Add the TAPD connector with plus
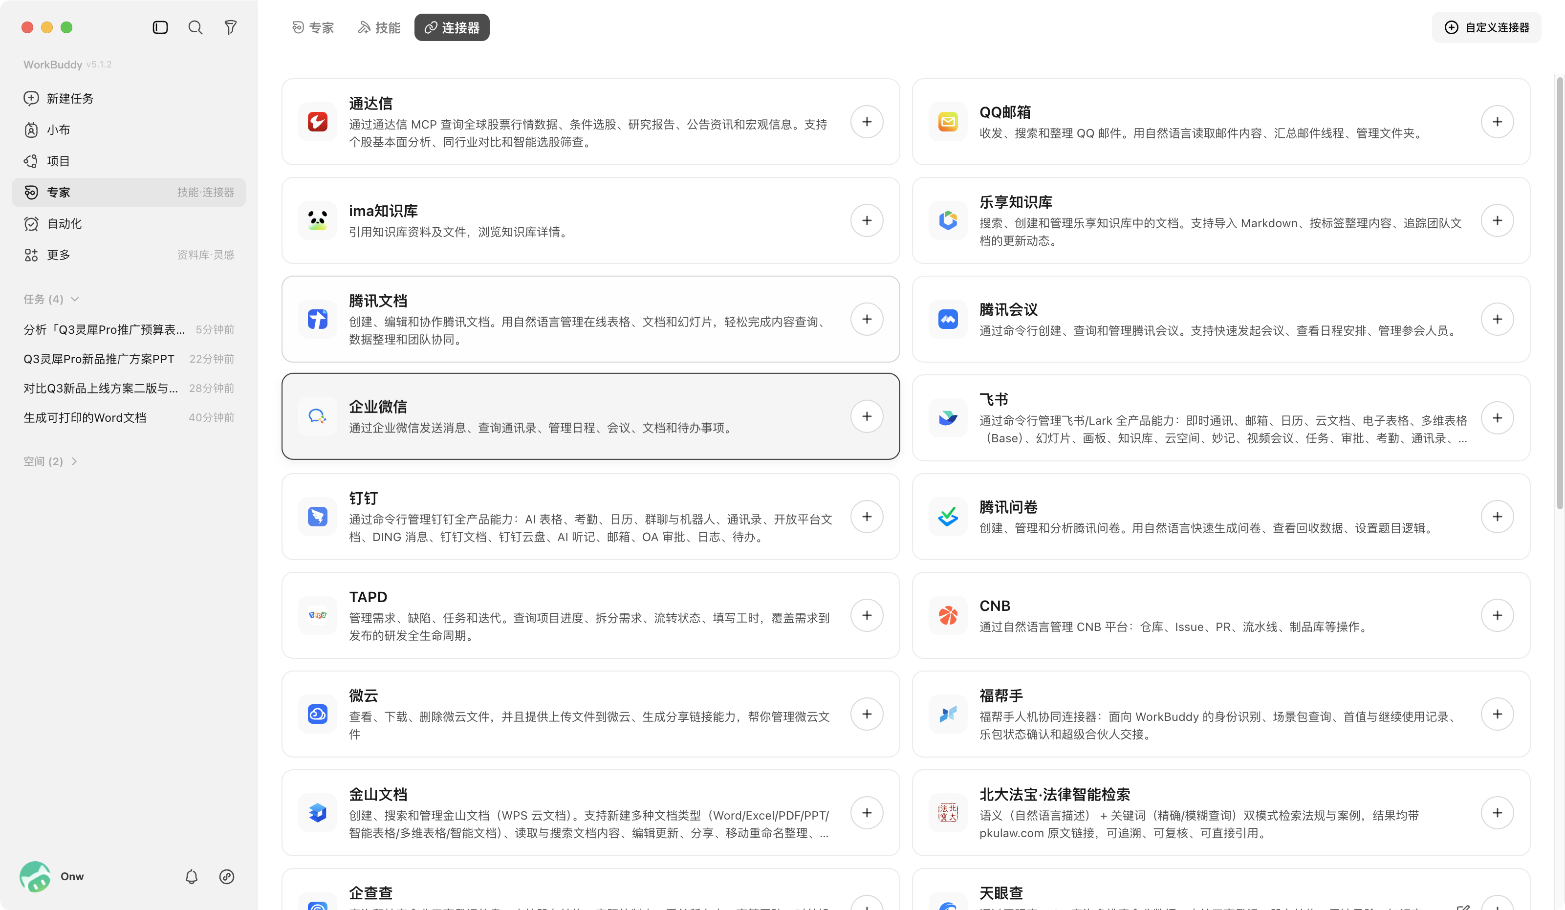The height and width of the screenshot is (910, 1565). point(867,616)
